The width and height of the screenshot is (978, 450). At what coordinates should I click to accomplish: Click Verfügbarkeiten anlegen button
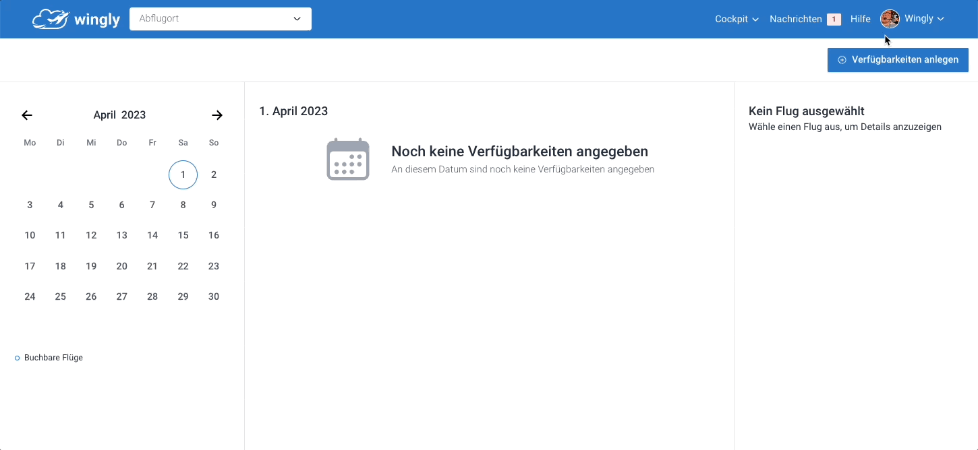pyautogui.click(x=898, y=60)
